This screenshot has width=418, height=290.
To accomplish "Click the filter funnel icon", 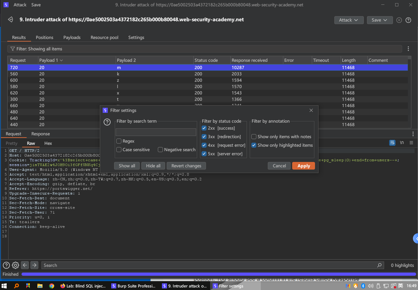I will 13,49.
